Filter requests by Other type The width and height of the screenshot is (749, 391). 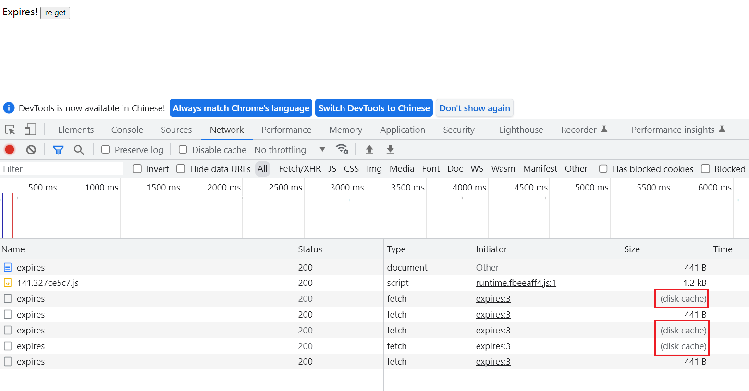pos(576,169)
